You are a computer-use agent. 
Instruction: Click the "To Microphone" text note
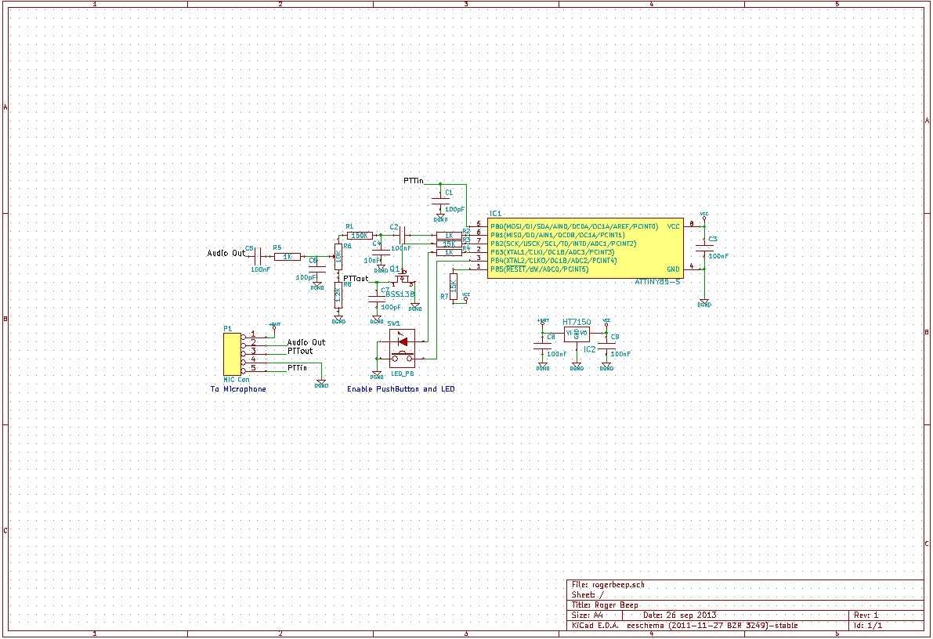coord(238,389)
